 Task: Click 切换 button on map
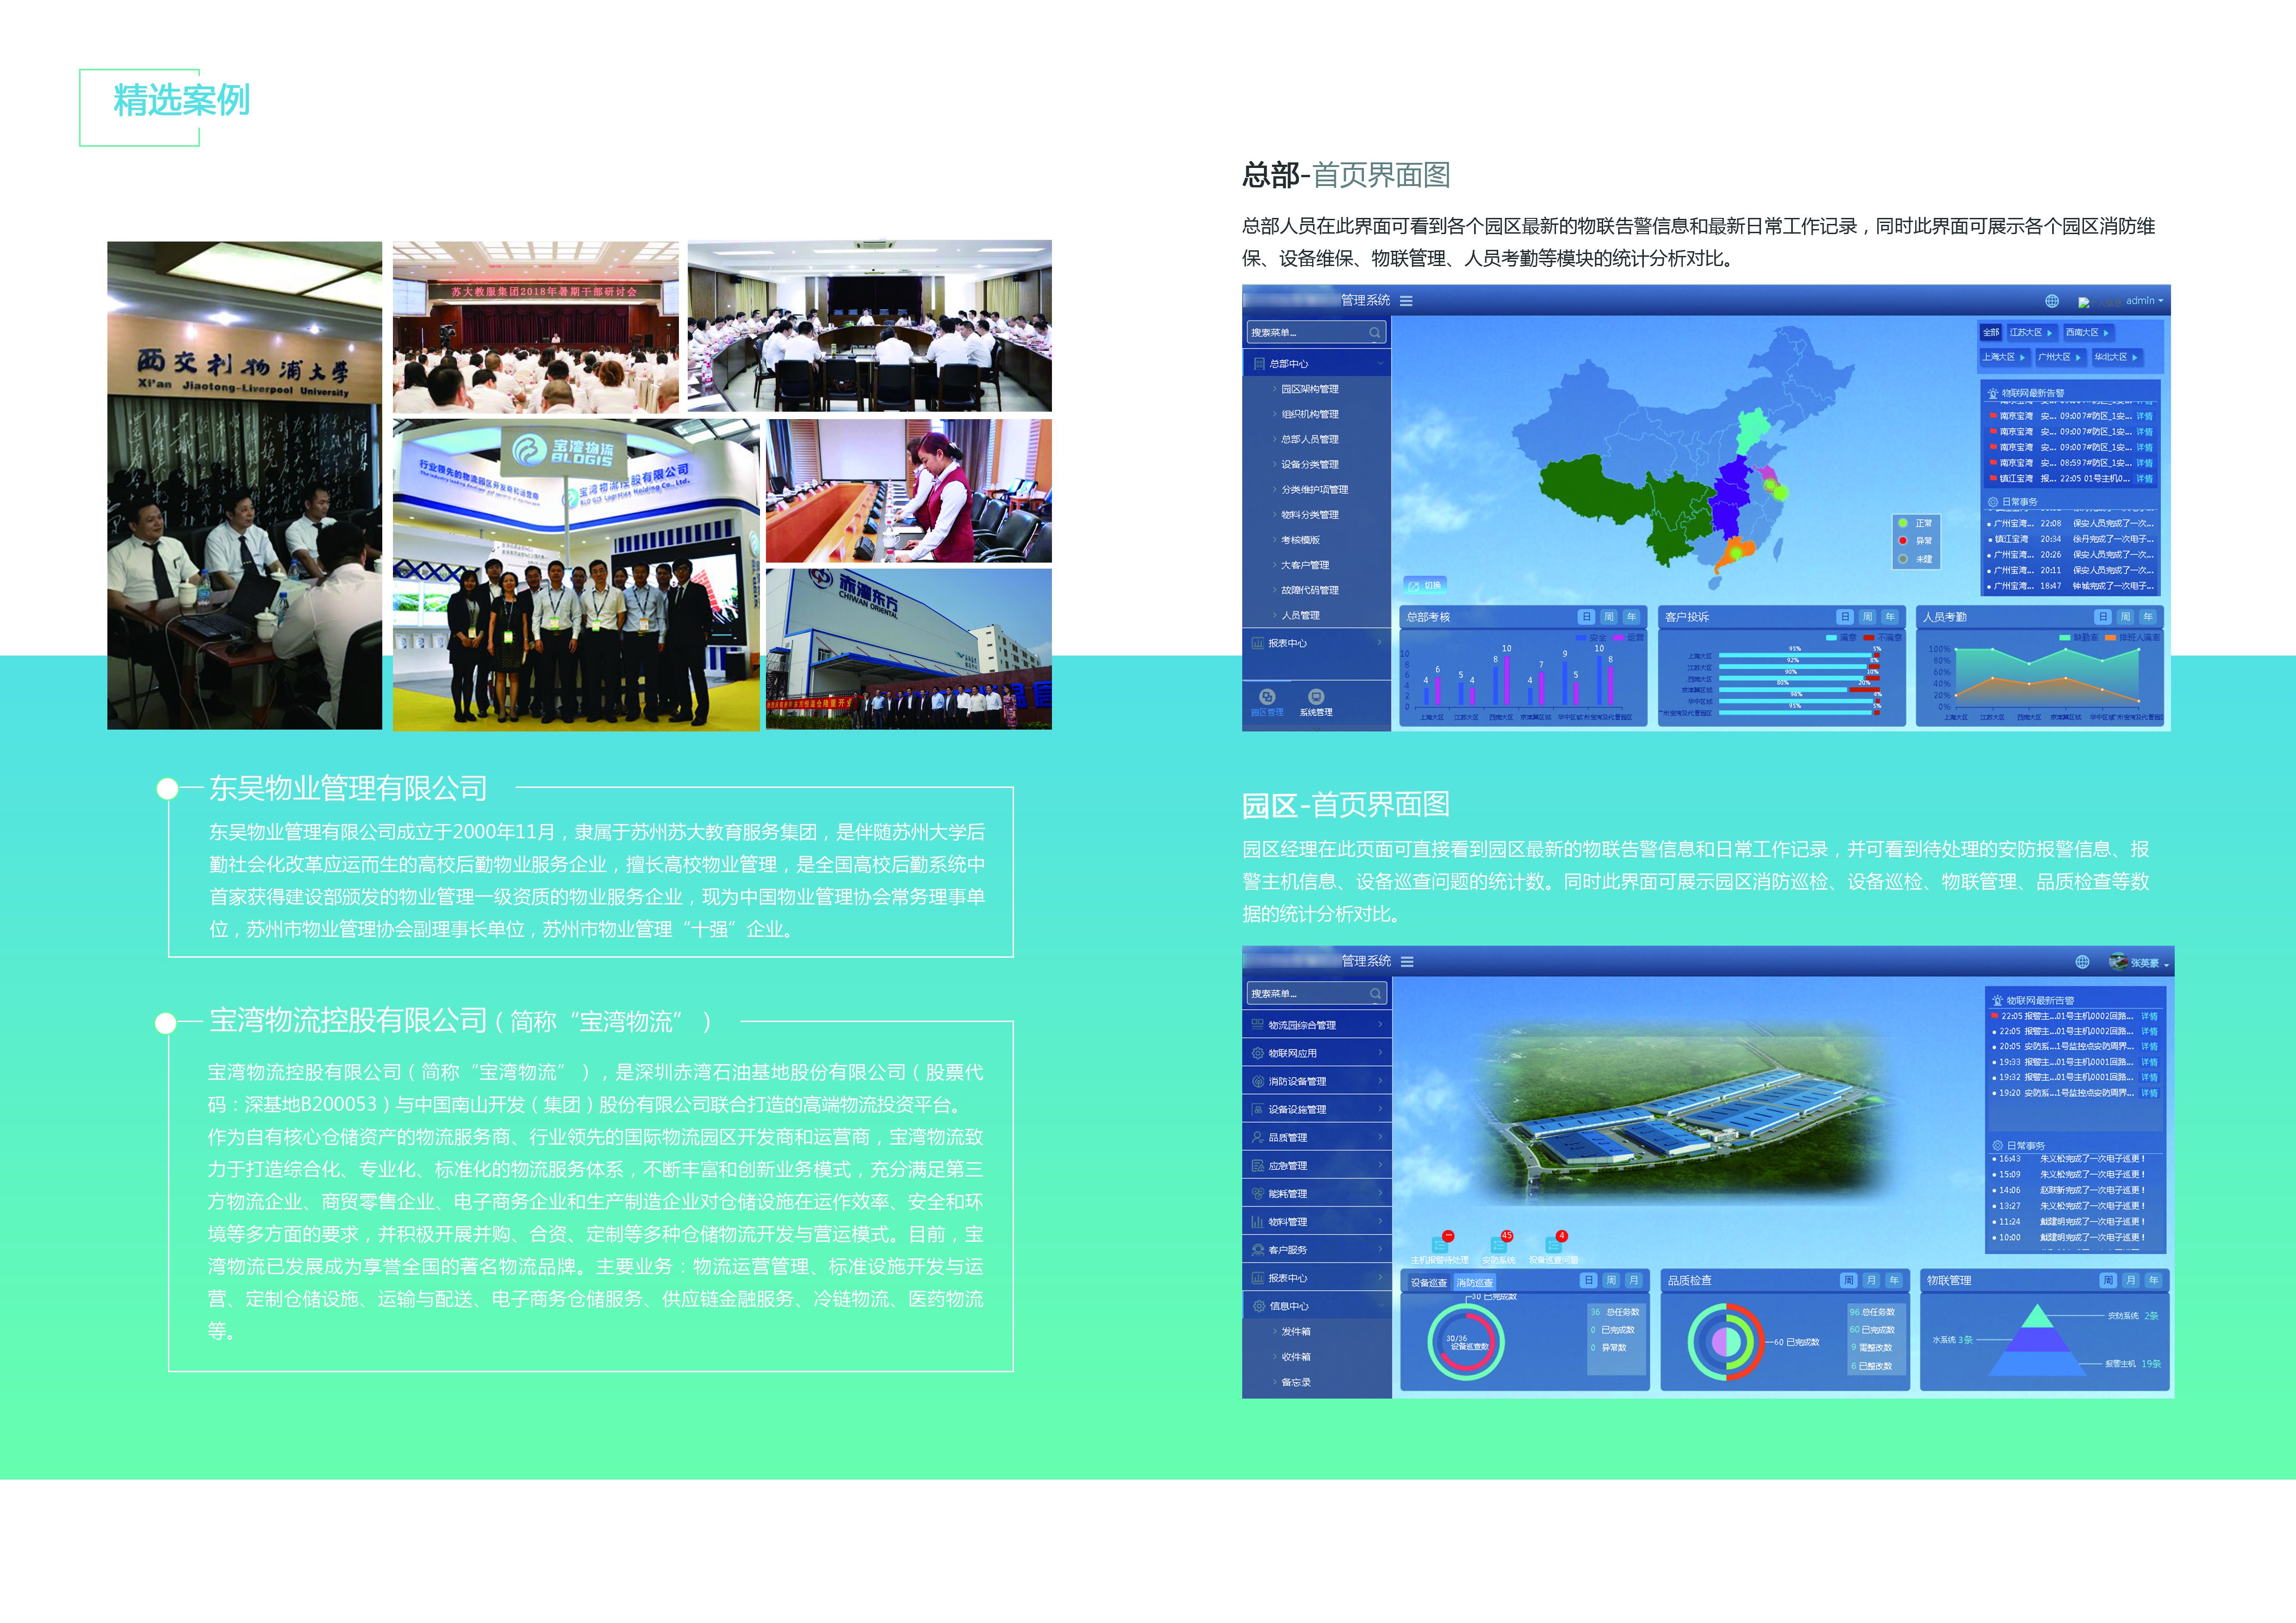(x=1425, y=586)
